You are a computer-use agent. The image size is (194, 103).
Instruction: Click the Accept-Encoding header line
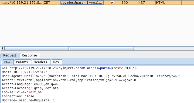[30, 88]
